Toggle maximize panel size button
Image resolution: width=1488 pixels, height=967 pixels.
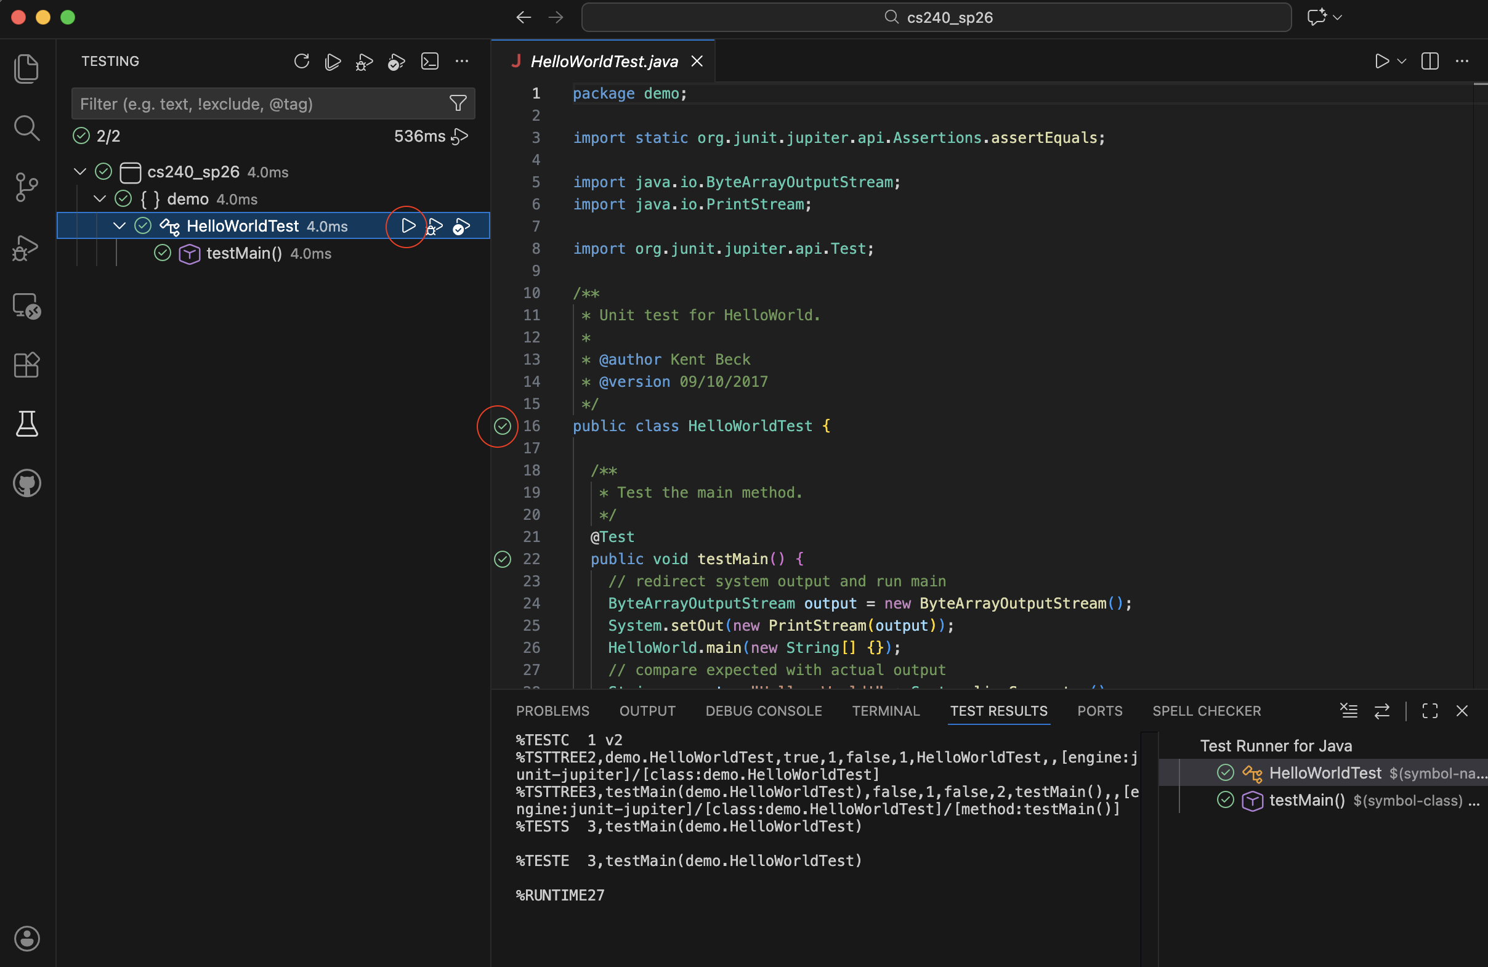tap(1429, 711)
